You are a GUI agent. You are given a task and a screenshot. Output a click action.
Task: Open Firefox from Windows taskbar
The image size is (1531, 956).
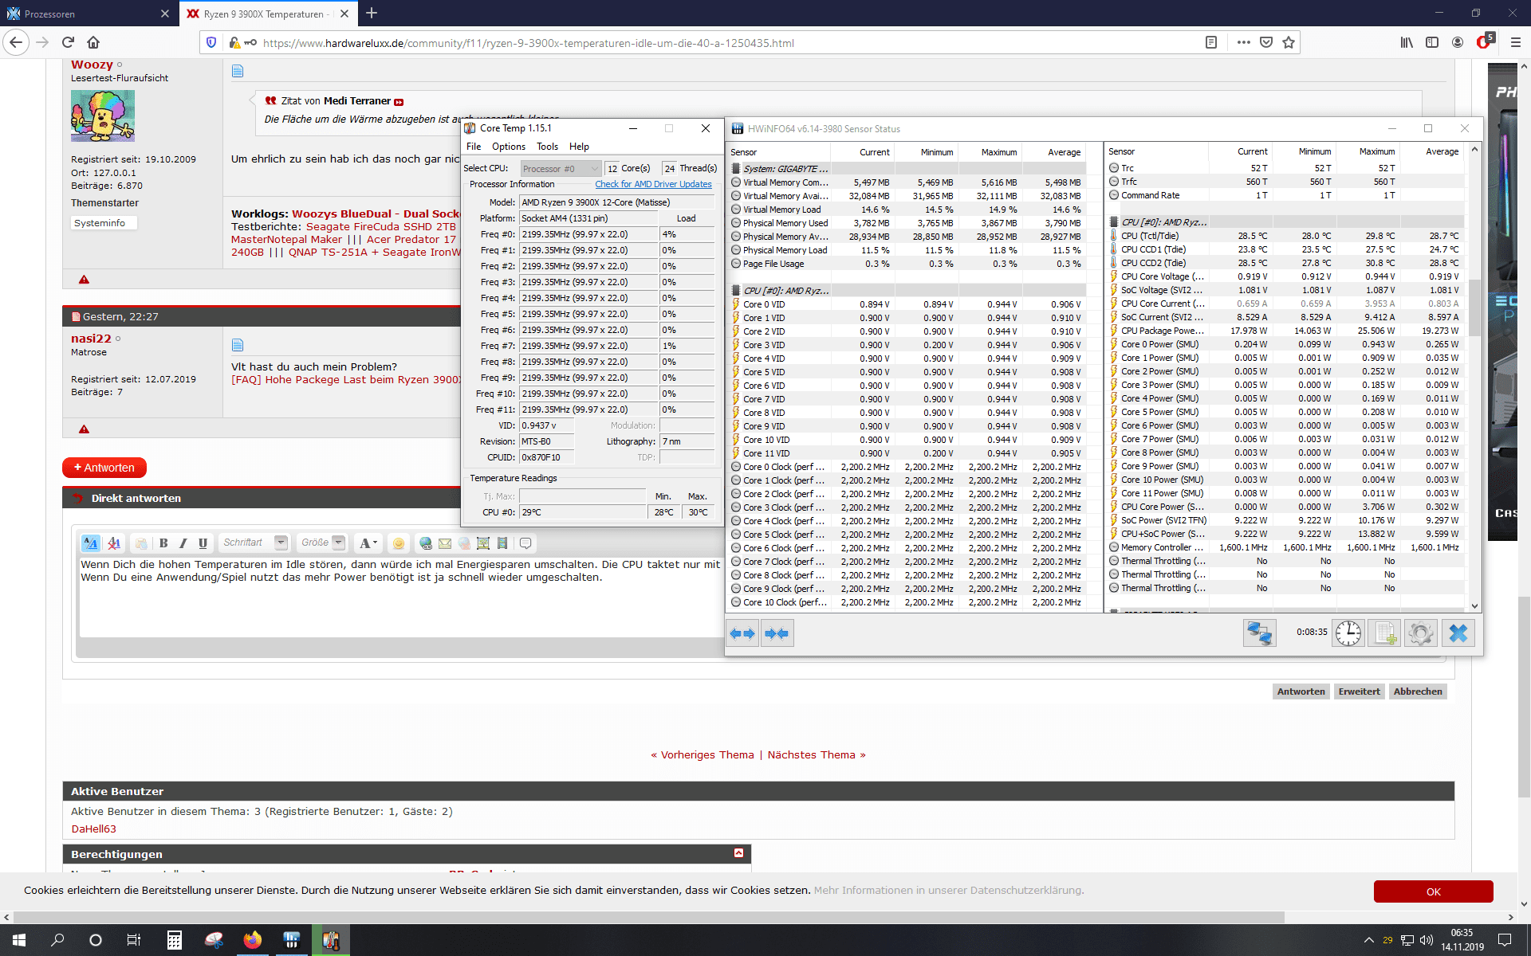click(252, 940)
